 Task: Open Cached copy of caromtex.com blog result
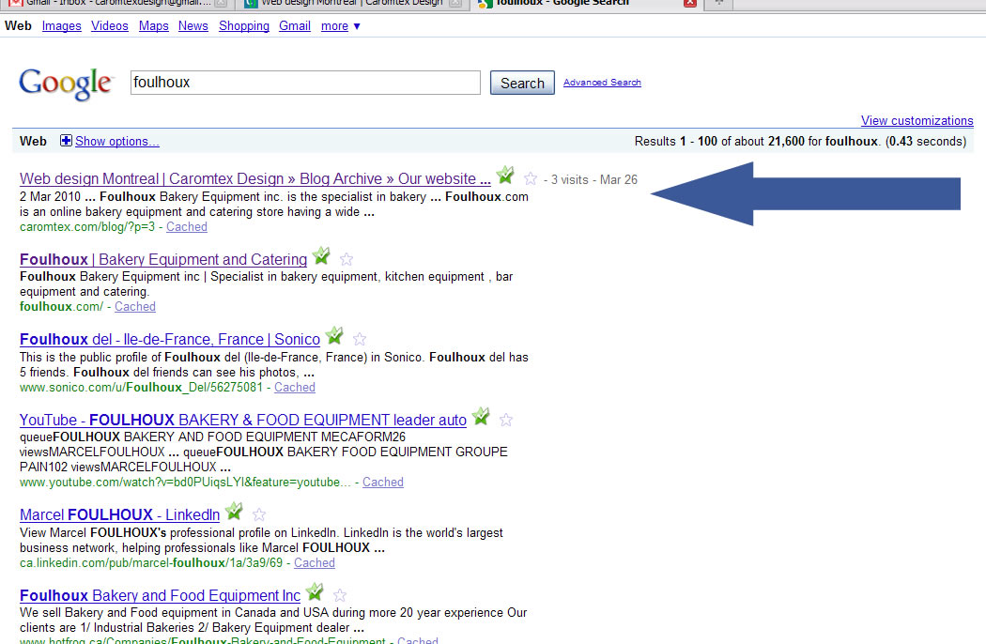coord(187,227)
